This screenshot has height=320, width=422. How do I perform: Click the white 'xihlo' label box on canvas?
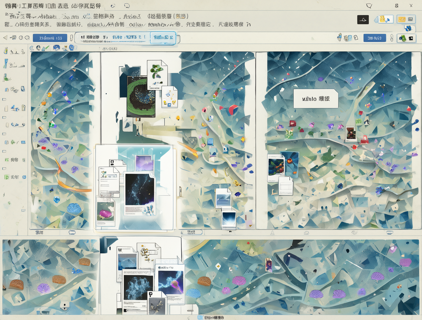(x=316, y=99)
